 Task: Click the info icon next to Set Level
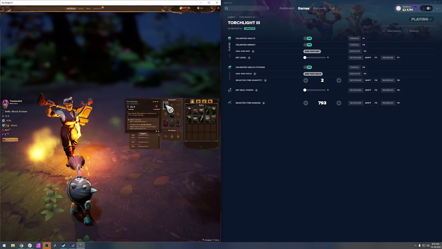pyautogui.click(x=249, y=58)
